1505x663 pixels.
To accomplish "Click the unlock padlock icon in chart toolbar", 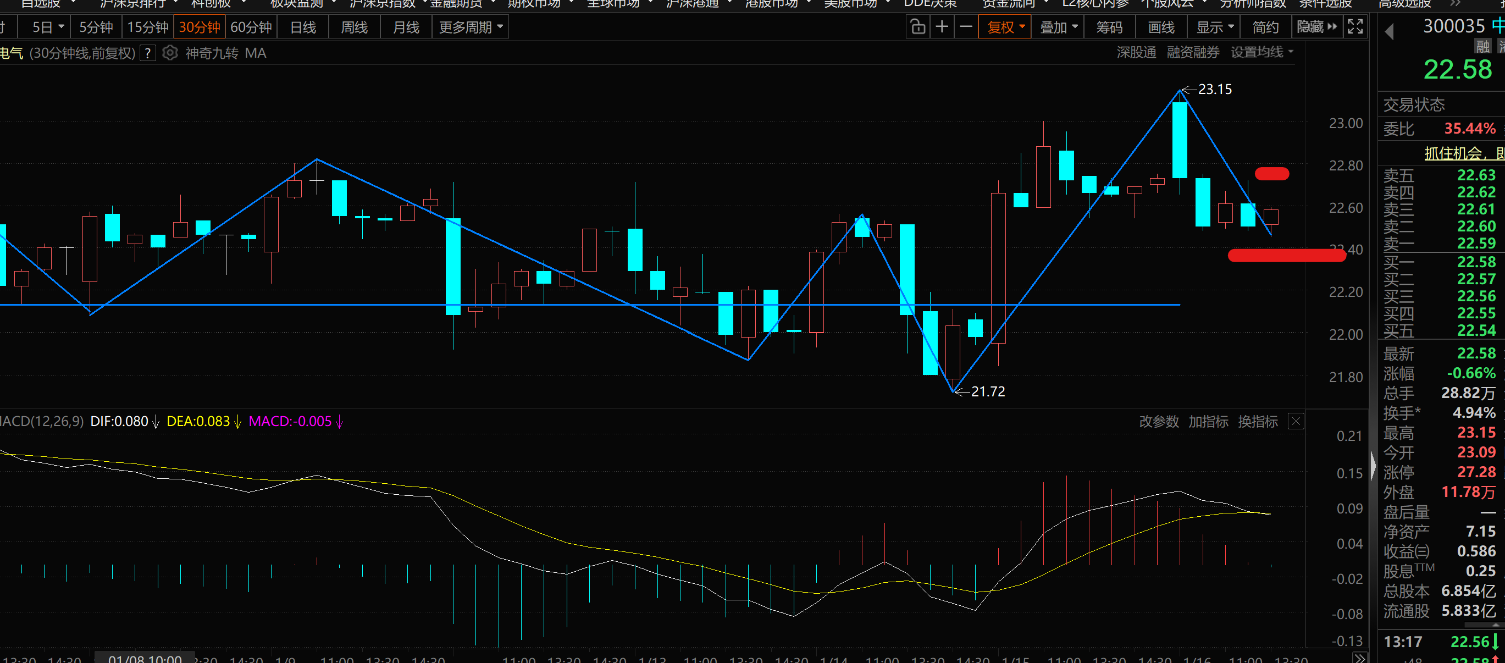I will point(917,27).
